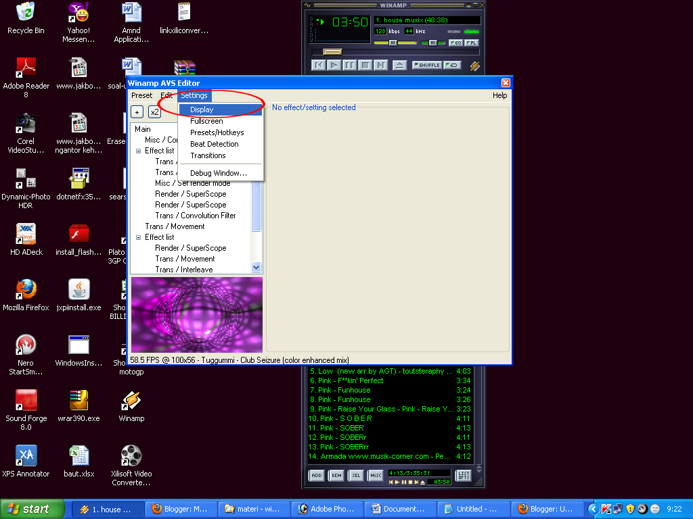Select playlist track 14. Armada

[390, 456]
